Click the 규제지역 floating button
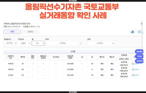The width and height of the screenshot is (146, 93). coord(139,61)
